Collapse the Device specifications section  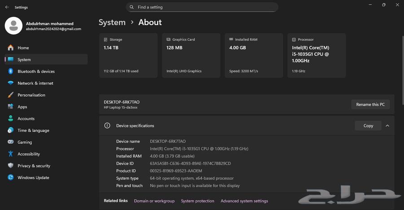coord(387,126)
